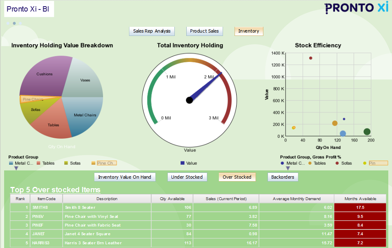Switch to Sales Rep Analysis tab

tap(152, 31)
